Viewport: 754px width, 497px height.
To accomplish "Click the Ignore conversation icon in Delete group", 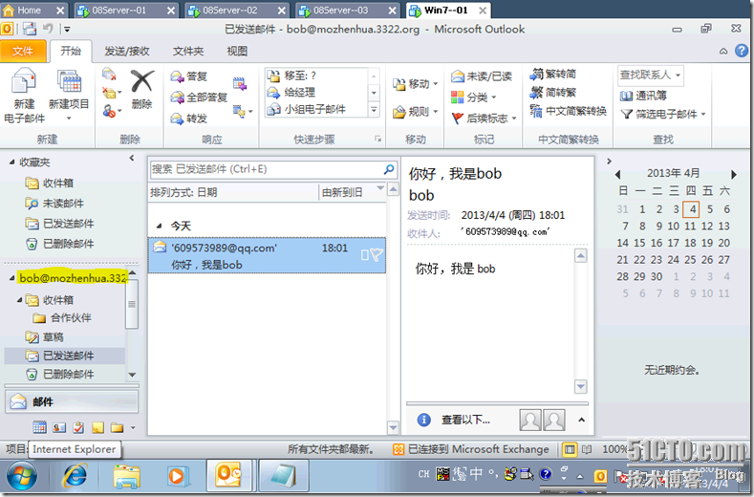I will (109, 74).
